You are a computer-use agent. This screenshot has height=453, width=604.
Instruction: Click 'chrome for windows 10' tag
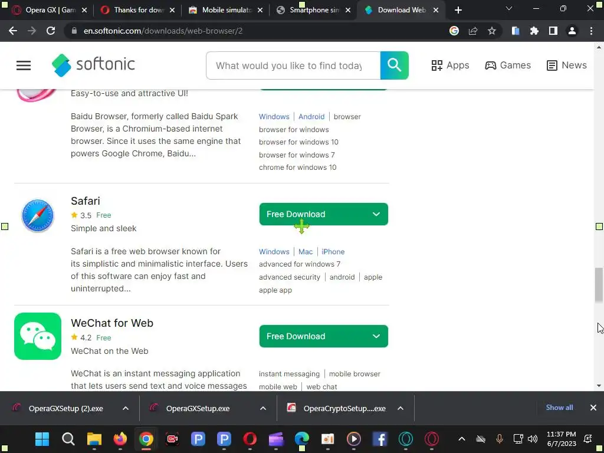(297, 167)
